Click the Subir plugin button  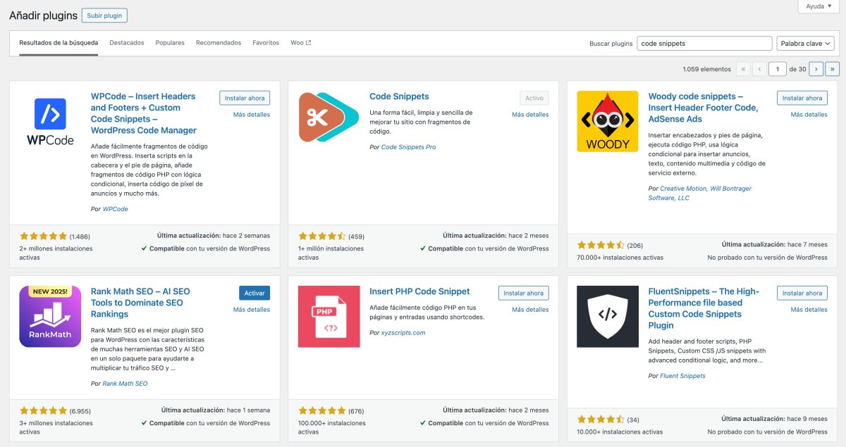[x=104, y=15]
